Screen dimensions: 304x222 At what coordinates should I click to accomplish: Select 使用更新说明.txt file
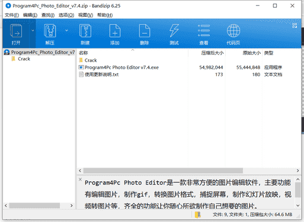point(101,75)
